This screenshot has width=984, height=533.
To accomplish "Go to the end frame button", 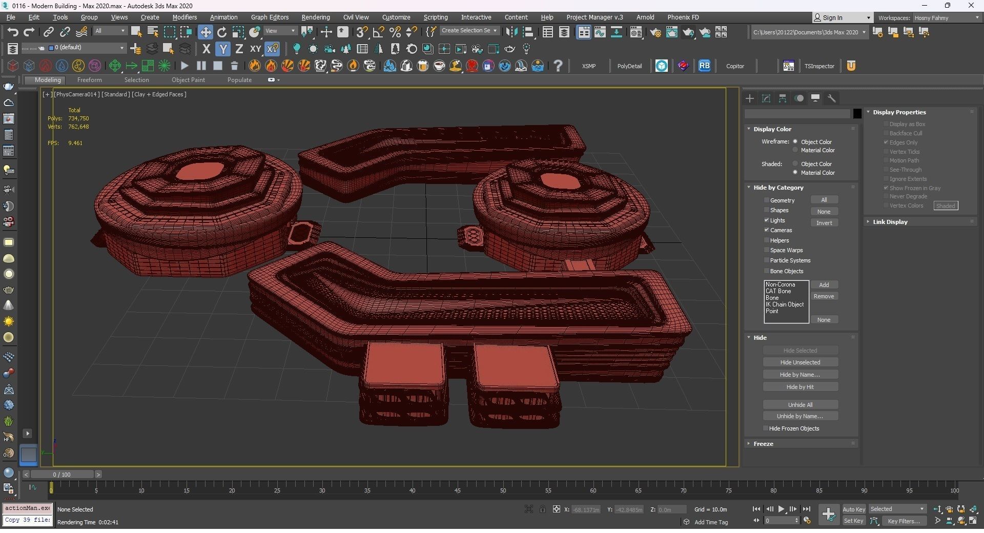I will pyautogui.click(x=806, y=509).
